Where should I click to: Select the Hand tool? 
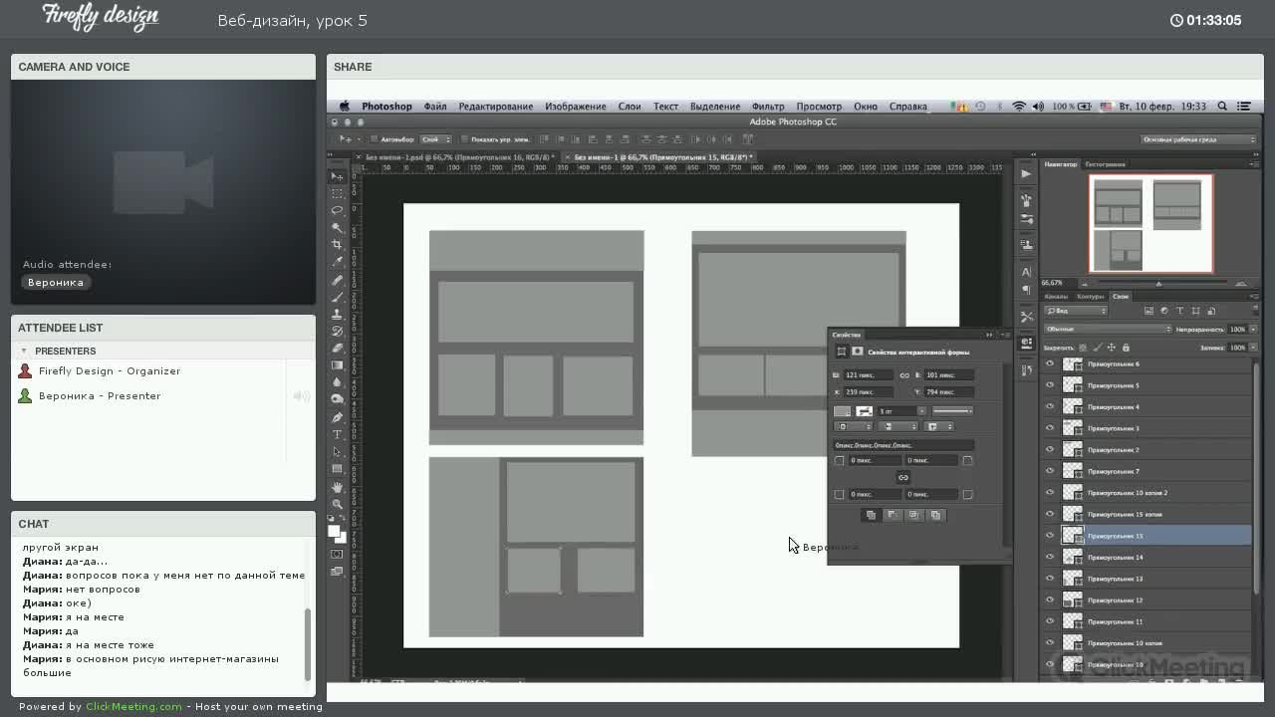(338, 487)
